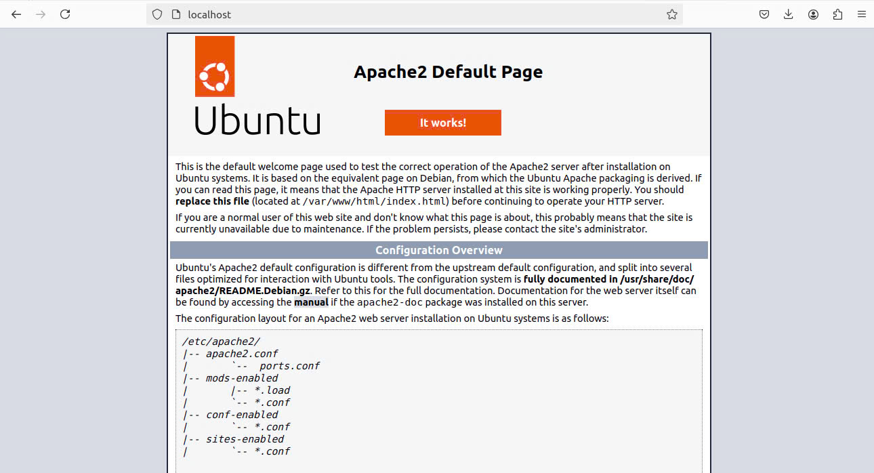
Task: Show site information page icon
Action: (x=175, y=14)
